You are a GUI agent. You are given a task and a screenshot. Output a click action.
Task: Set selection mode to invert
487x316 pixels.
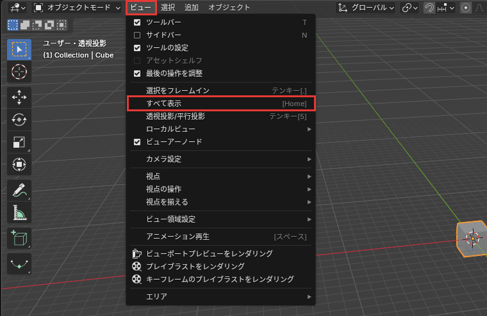pos(49,25)
